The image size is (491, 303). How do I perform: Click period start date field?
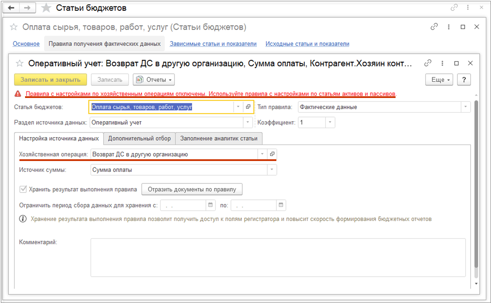pos(183,205)
